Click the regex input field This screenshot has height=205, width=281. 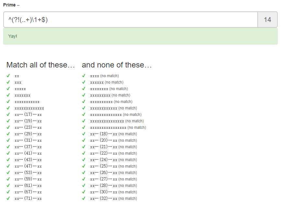point(131,20)
